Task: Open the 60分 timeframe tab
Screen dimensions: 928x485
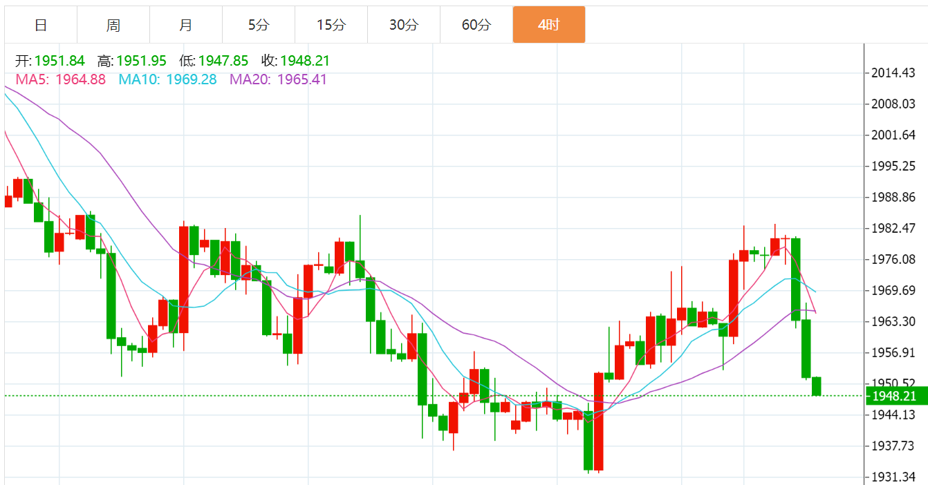Action: (476, 25)
